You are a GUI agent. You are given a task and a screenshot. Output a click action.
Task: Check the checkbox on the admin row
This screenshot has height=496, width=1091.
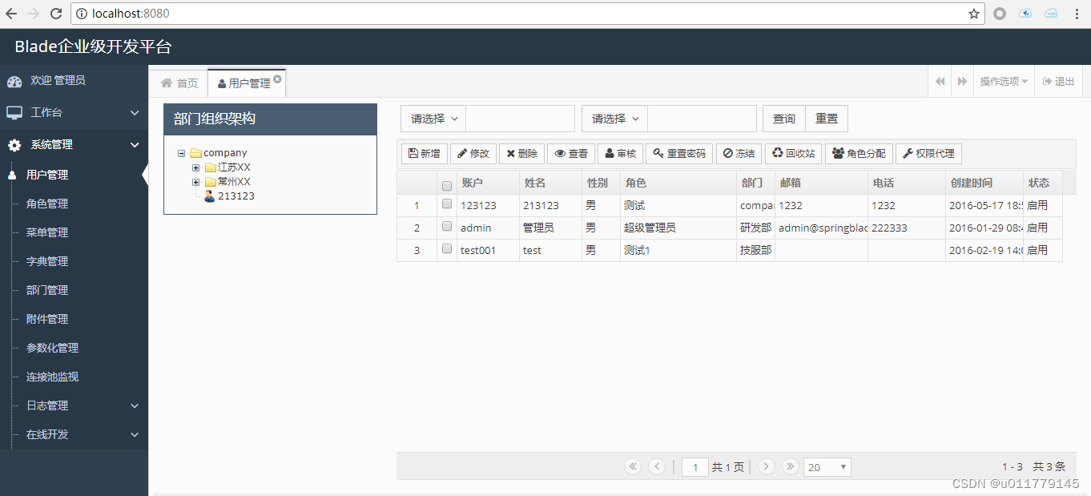tap(446, 226)
